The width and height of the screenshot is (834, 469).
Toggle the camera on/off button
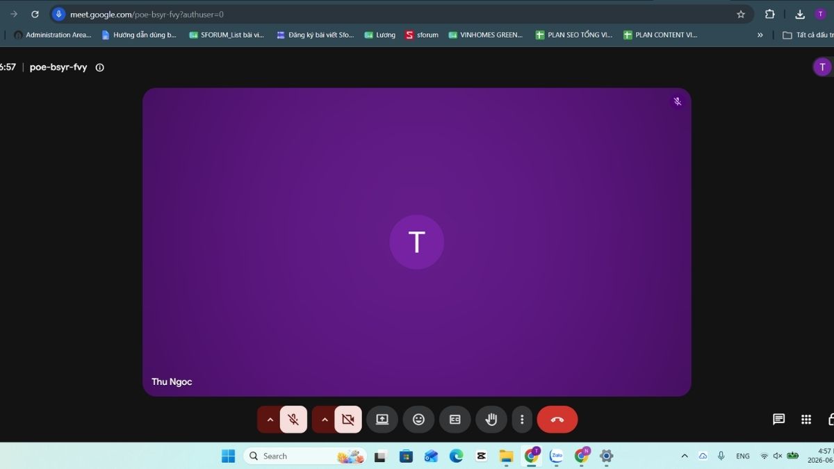coord(348,420)
